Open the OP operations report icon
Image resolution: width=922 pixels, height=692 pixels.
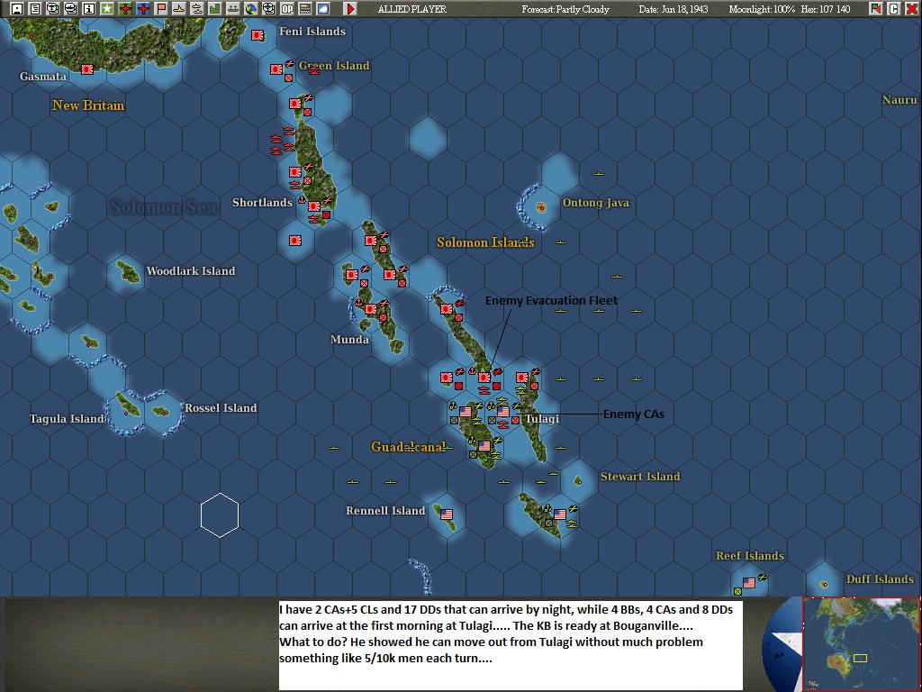click(287, 8)
